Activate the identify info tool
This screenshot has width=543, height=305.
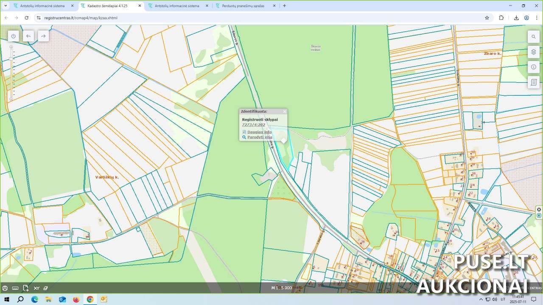click(x=533, y=67)
